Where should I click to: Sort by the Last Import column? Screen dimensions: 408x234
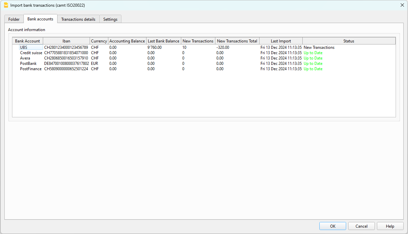tap(281, 41)
